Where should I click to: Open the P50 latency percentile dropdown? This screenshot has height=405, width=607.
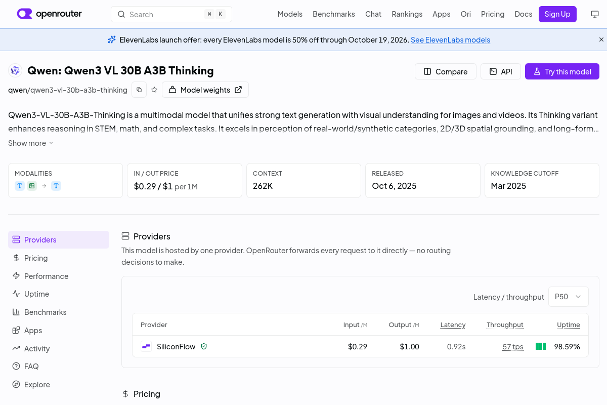(569, 297)
